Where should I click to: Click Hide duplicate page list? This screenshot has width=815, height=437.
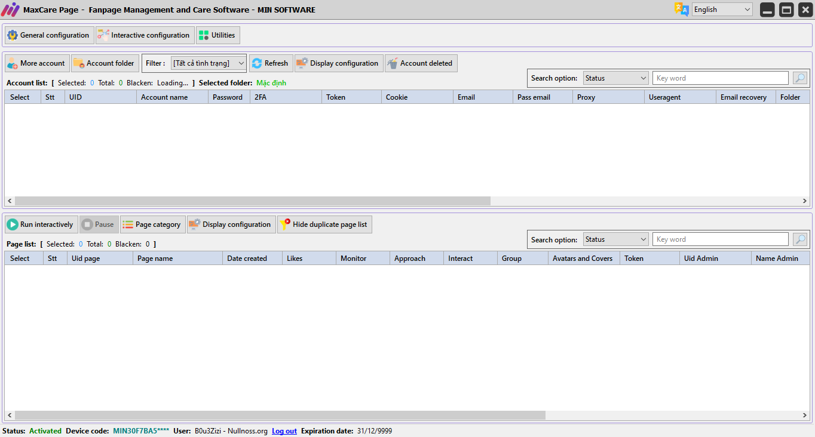click(324, 224)
